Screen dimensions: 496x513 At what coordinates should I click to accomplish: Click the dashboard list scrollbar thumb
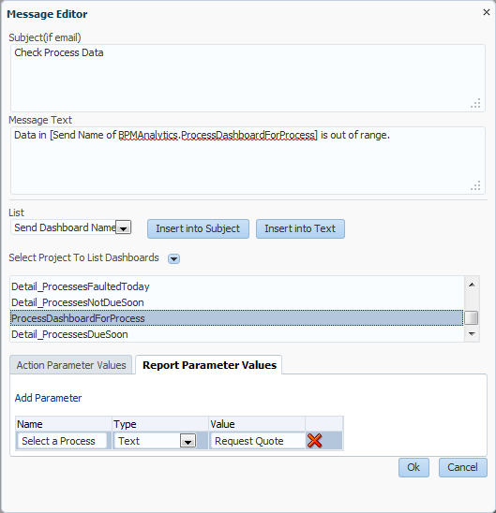coord(472,318)
